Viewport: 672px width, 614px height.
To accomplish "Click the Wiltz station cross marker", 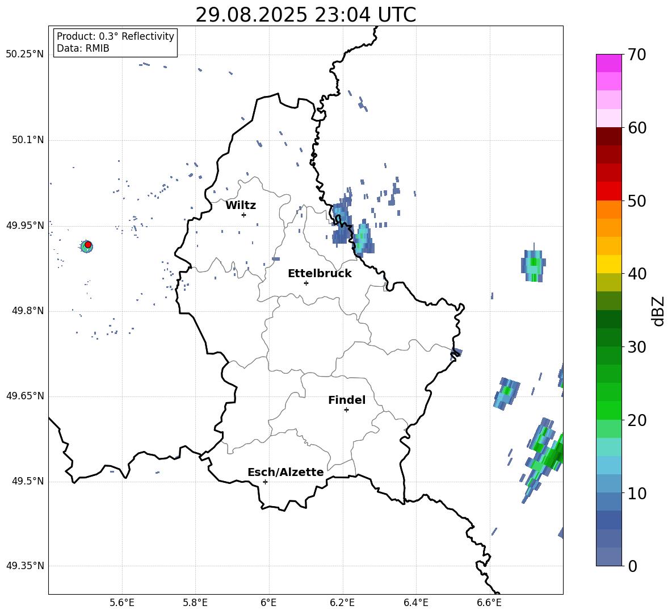I will pos(244,215).
